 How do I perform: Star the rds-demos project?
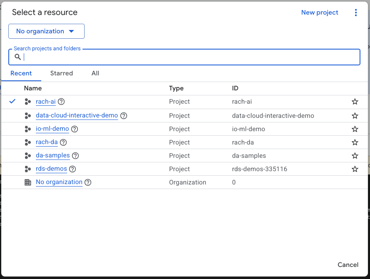pos(355,169)
